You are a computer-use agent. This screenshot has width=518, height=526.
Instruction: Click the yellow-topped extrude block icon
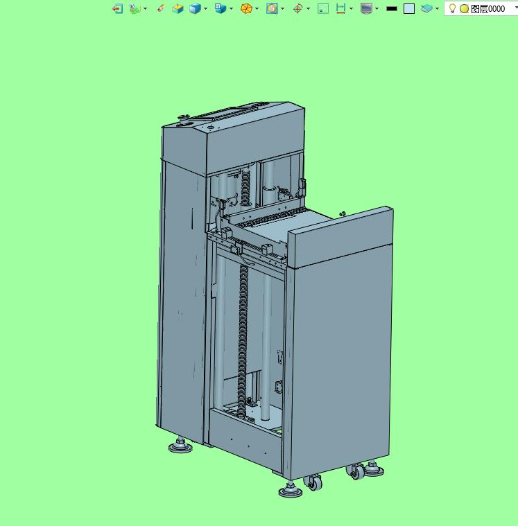(x=178, y=8)
